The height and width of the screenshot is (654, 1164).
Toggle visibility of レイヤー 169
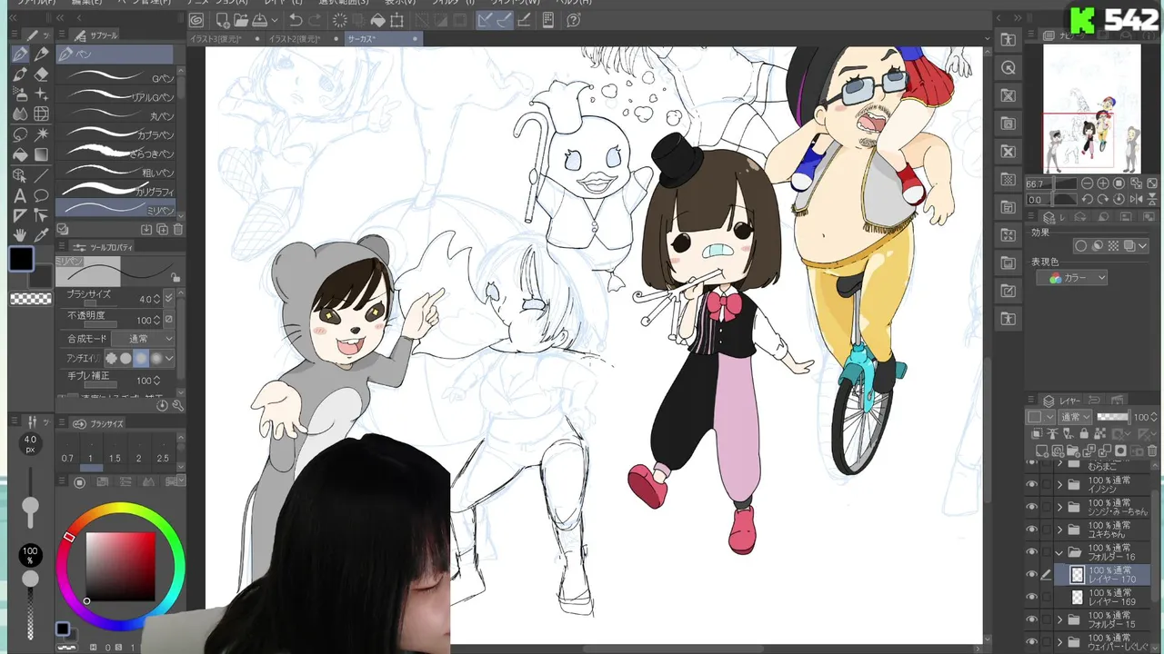click(1031, 598)
